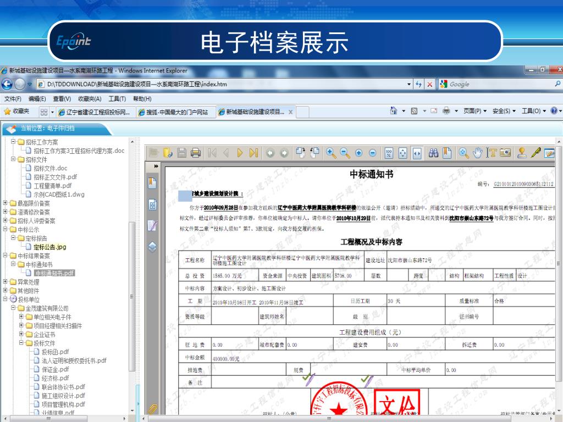
Task: Collapse the 招标文件 folder node
Action: pos(13,159)
